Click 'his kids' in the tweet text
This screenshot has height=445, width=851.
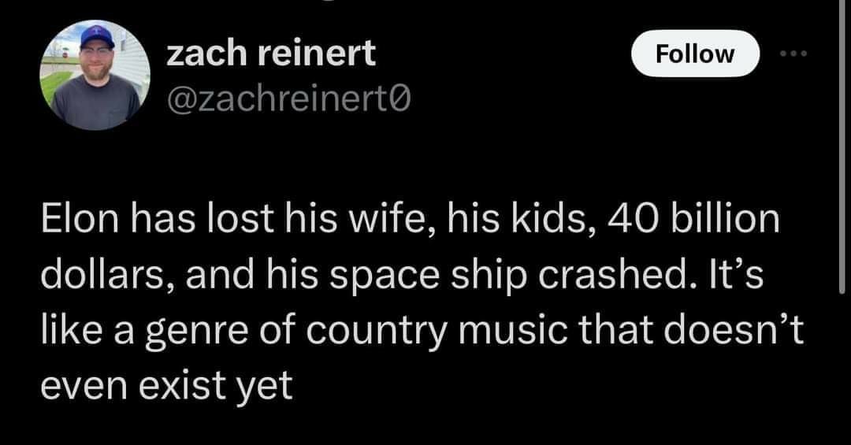[x=521, y=219]
